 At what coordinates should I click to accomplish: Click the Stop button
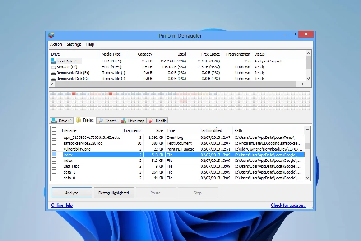[x=198, y=193]
